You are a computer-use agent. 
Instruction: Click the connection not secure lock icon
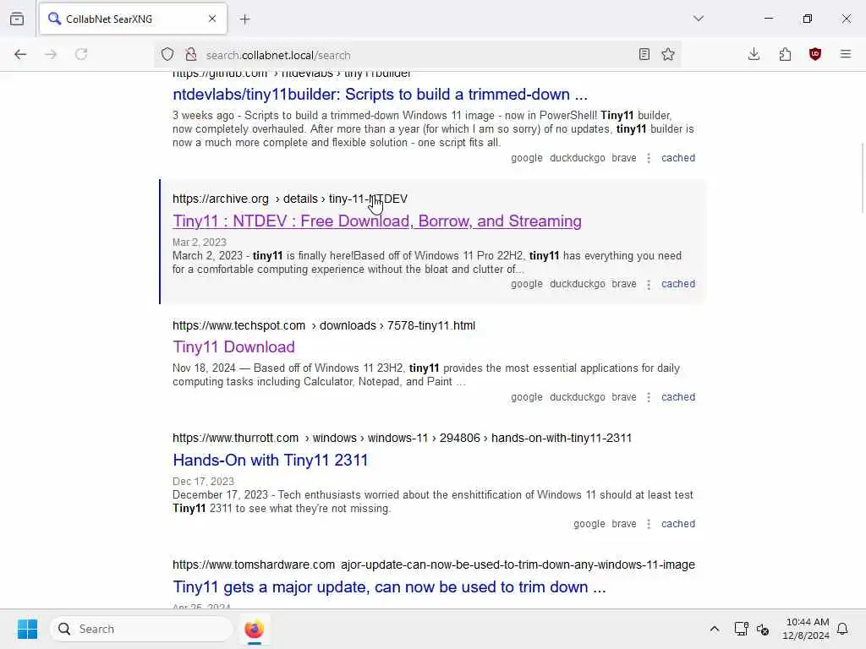[x=190, y=55]
